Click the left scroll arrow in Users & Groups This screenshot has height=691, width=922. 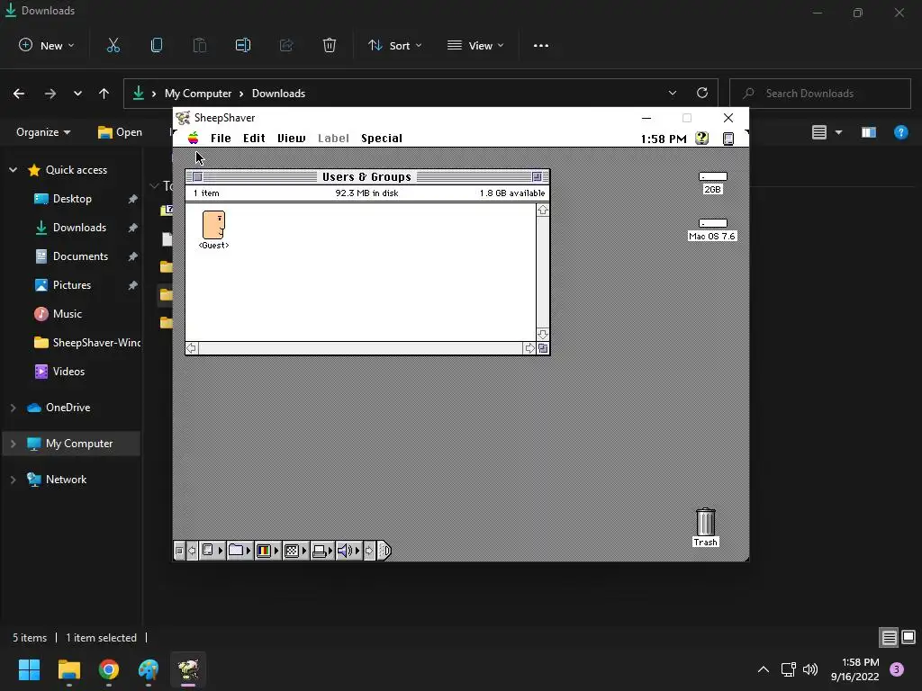(192, 348)
